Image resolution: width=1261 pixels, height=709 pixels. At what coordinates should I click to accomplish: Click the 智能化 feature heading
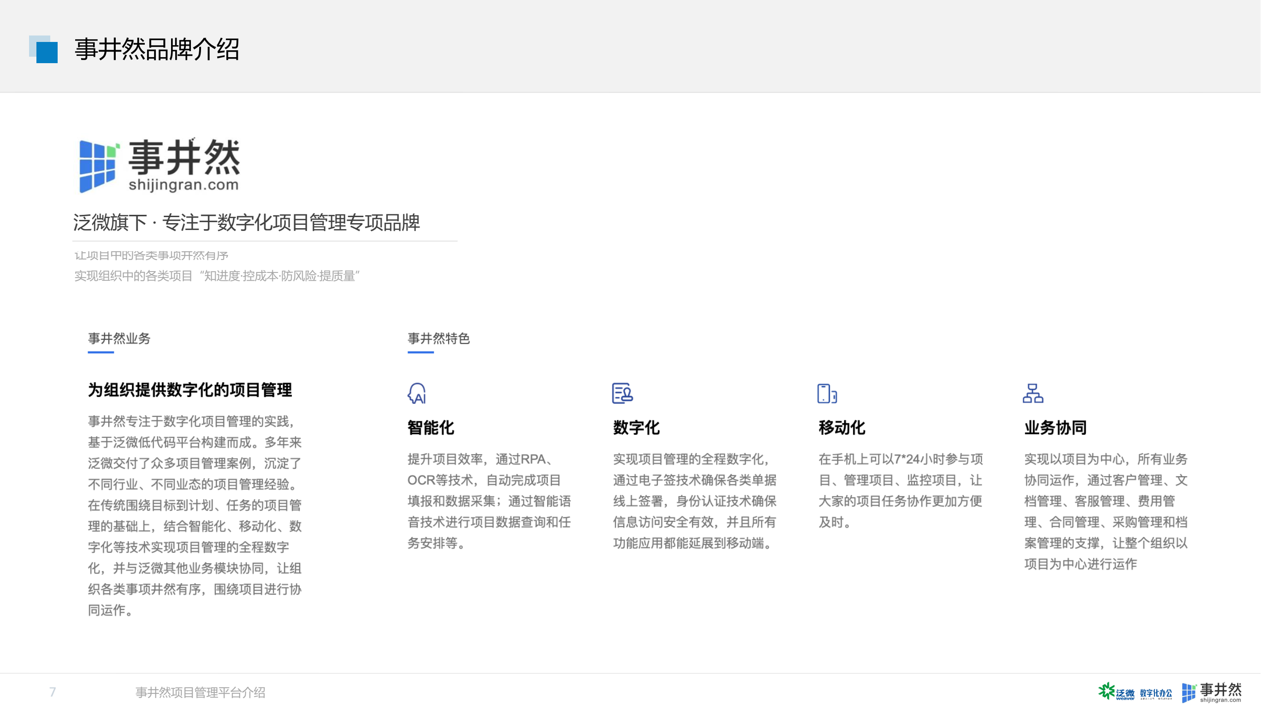431,428
